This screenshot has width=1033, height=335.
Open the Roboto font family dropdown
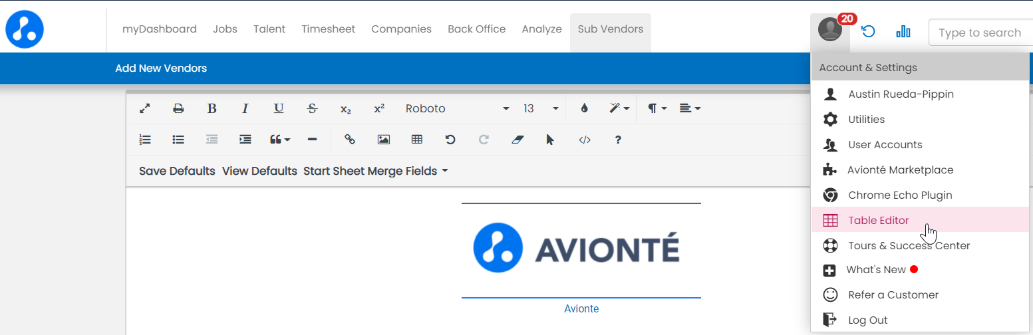(x=457, y=108)
